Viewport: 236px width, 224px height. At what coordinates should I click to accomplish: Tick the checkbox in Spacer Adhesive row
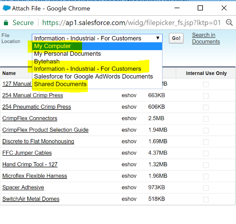(206, 188)
